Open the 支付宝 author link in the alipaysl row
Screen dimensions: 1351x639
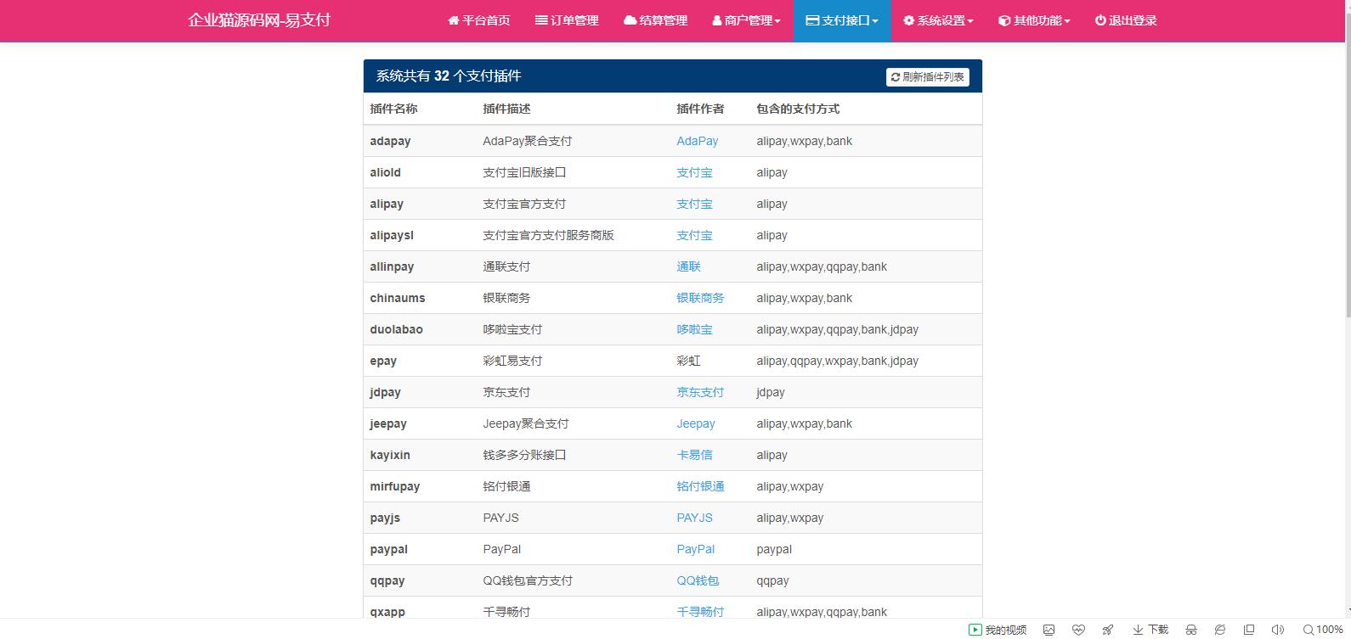coord(694,235)
